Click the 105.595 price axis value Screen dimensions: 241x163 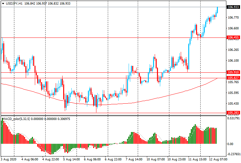[x=233, y=93]
